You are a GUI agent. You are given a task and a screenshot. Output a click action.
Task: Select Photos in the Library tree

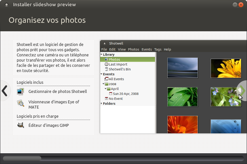128,59
